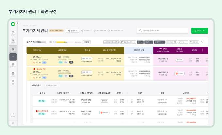Viewport: 222px width, 135px height.
Task: Click the 신고 제외 prohibited icon in collapsed row
Action: 34,62
